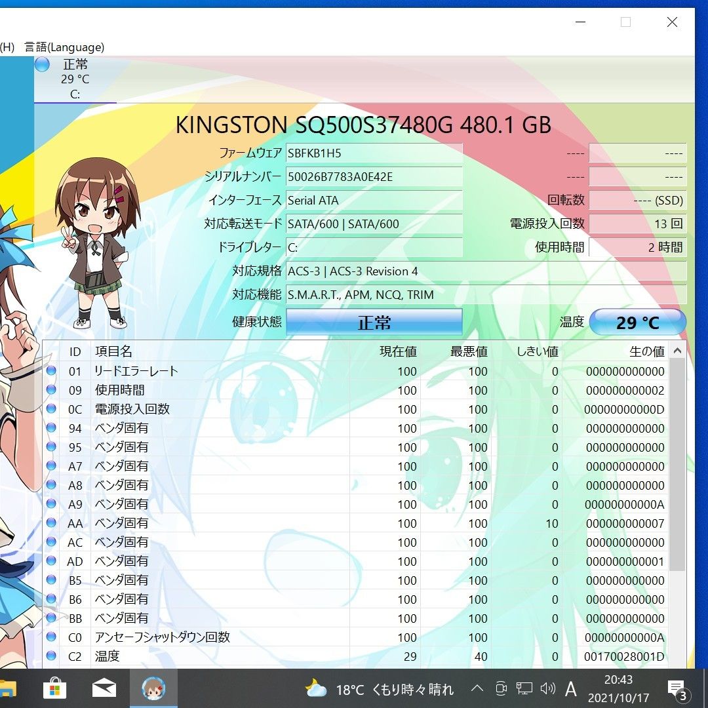This screenshot has height=708, width=708.
Task: Click status orb for row B6
Action: tap(51, 599)
